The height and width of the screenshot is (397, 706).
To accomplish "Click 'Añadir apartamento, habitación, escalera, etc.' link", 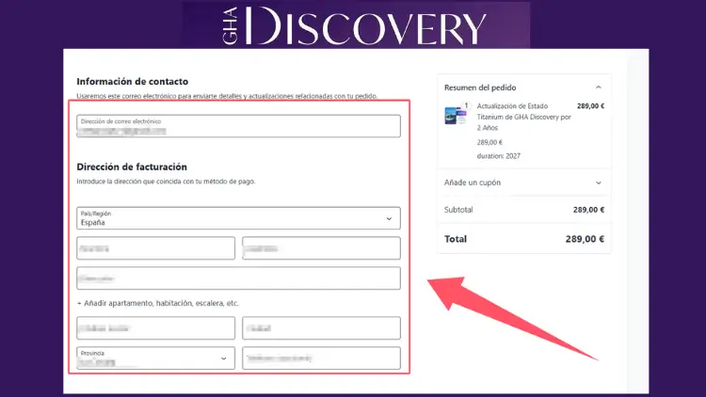I will tap(157, 303).
